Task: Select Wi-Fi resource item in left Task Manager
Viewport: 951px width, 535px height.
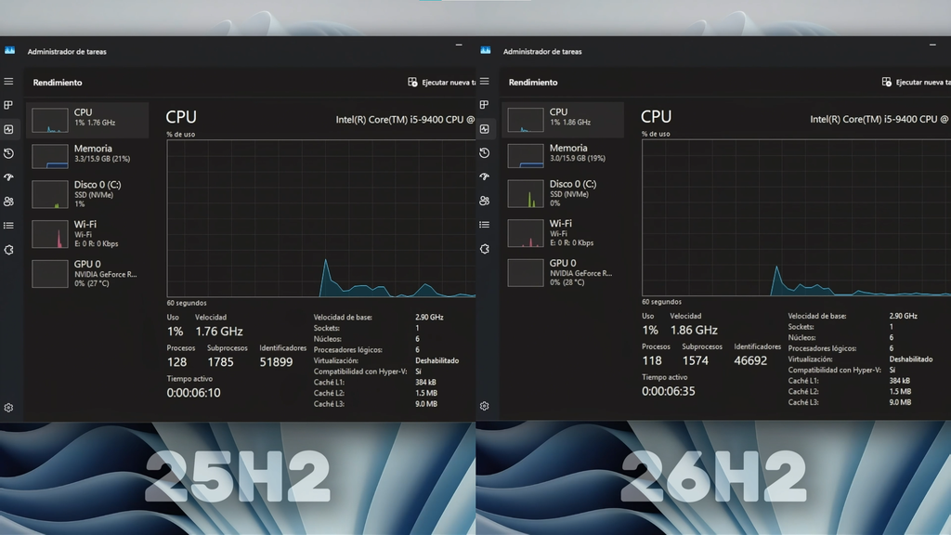Action: [87, 233]
